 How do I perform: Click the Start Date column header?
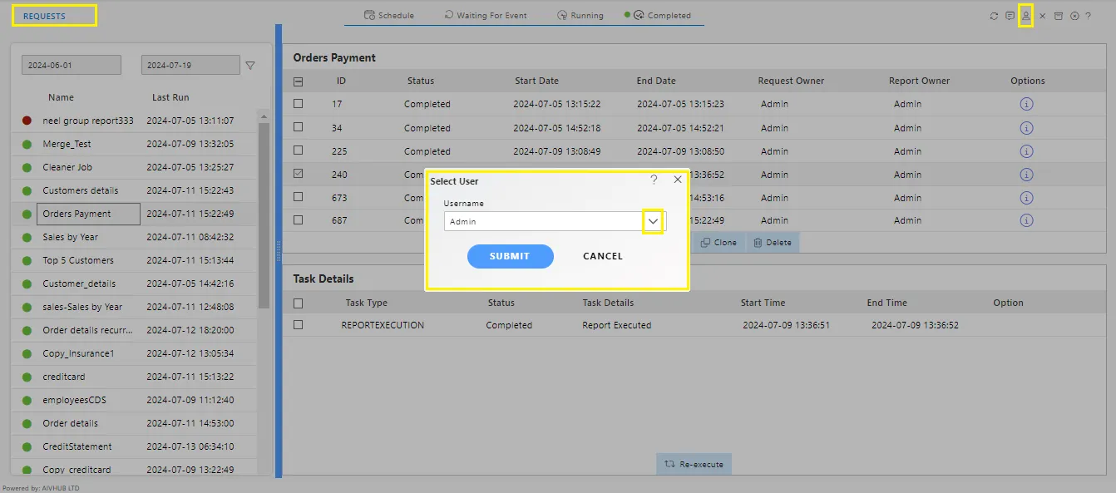pyautogui.click(x=536, y=81)
